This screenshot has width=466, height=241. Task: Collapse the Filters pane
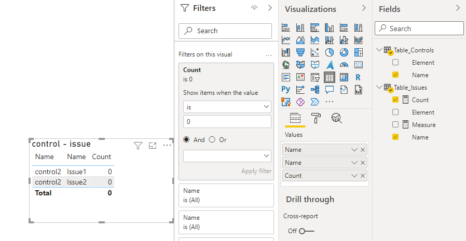270,8
